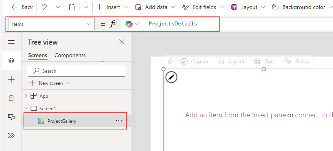The width and height of the screenshot is (333, 151).
Task: Click the Paste clipboard icon
Action: point(72,7)
